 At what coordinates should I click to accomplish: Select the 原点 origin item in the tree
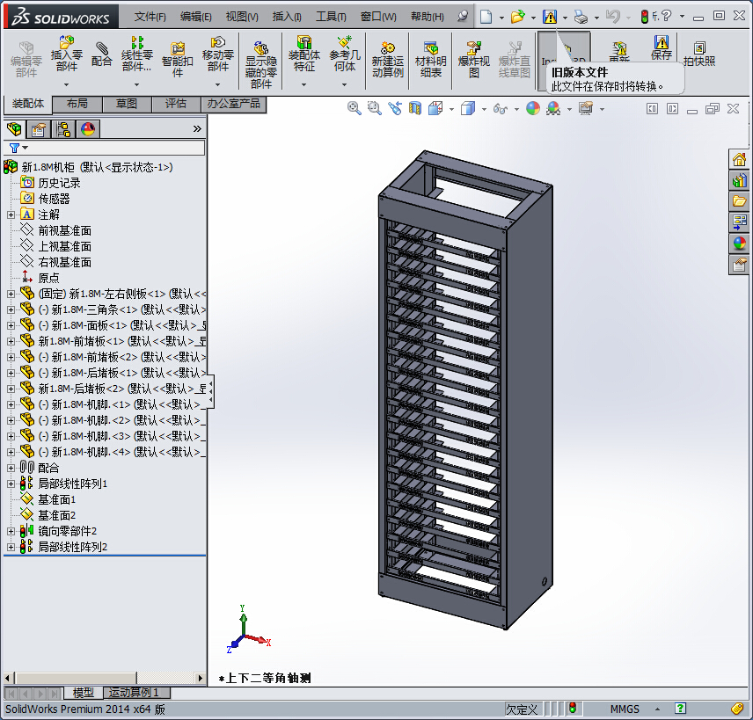click(48, 279)
